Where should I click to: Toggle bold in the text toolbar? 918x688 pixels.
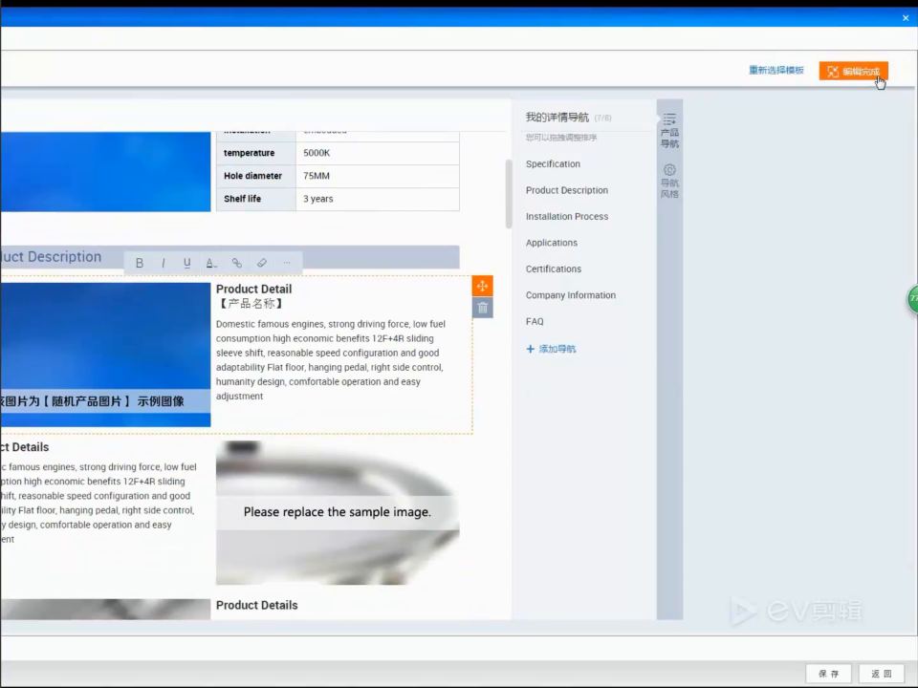click(140, 264)
